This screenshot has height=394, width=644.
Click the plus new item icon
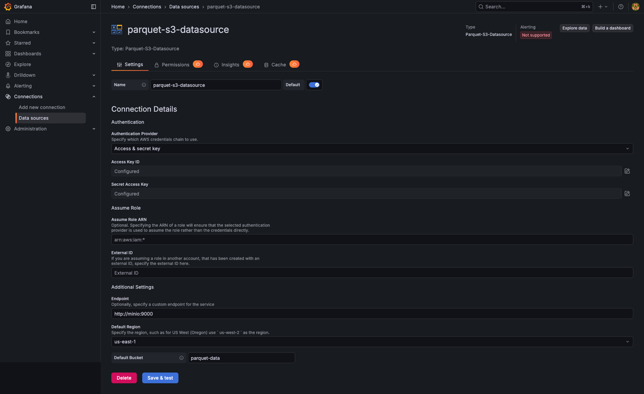pos(600,7)
